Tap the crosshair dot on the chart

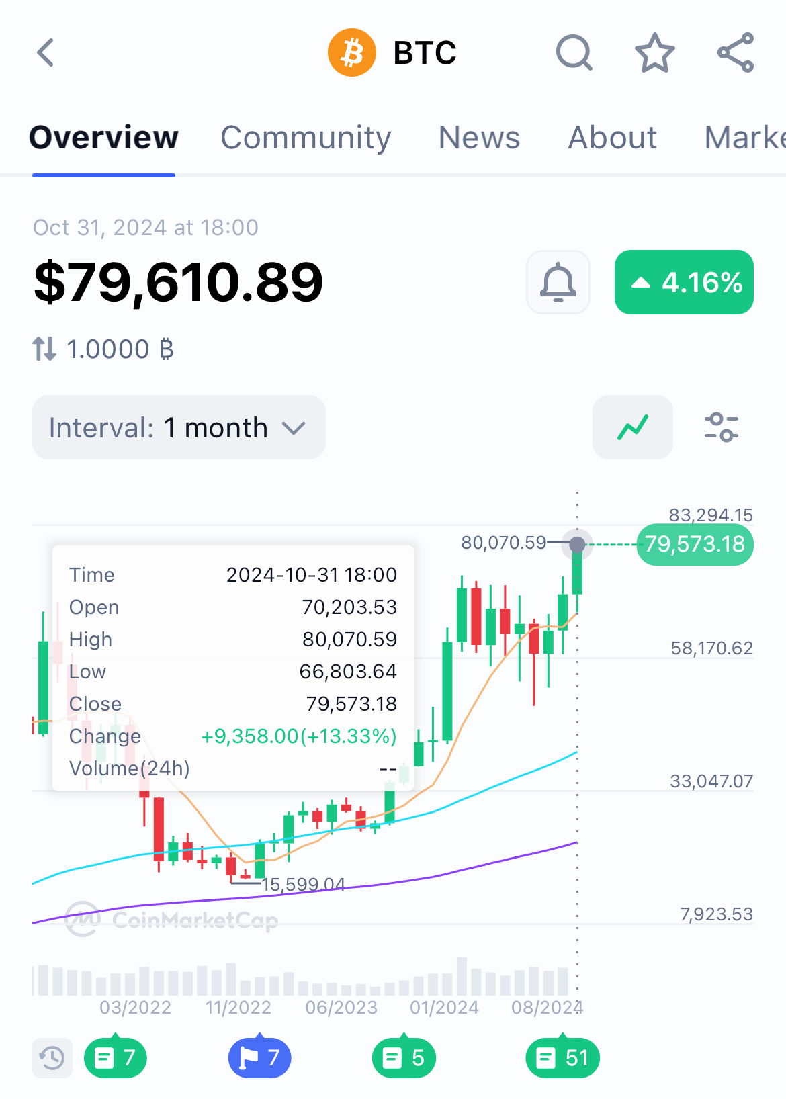tap(577, 545)
